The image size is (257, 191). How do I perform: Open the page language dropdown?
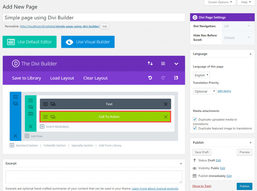(x=201, y=75)
